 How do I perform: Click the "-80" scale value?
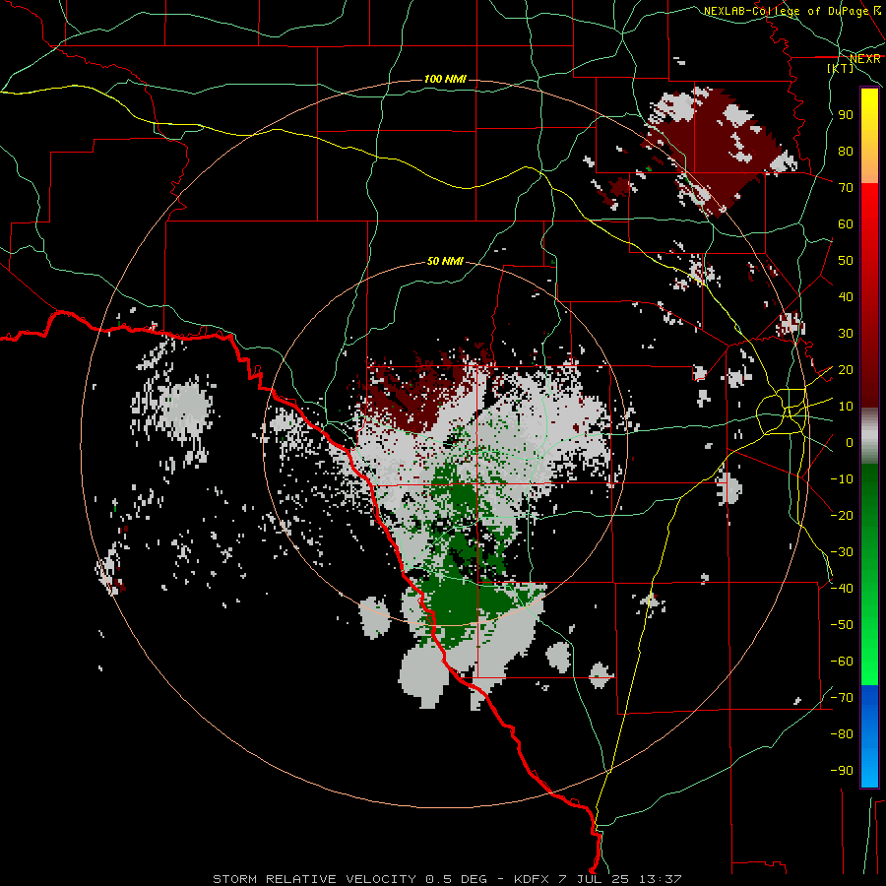842,734
